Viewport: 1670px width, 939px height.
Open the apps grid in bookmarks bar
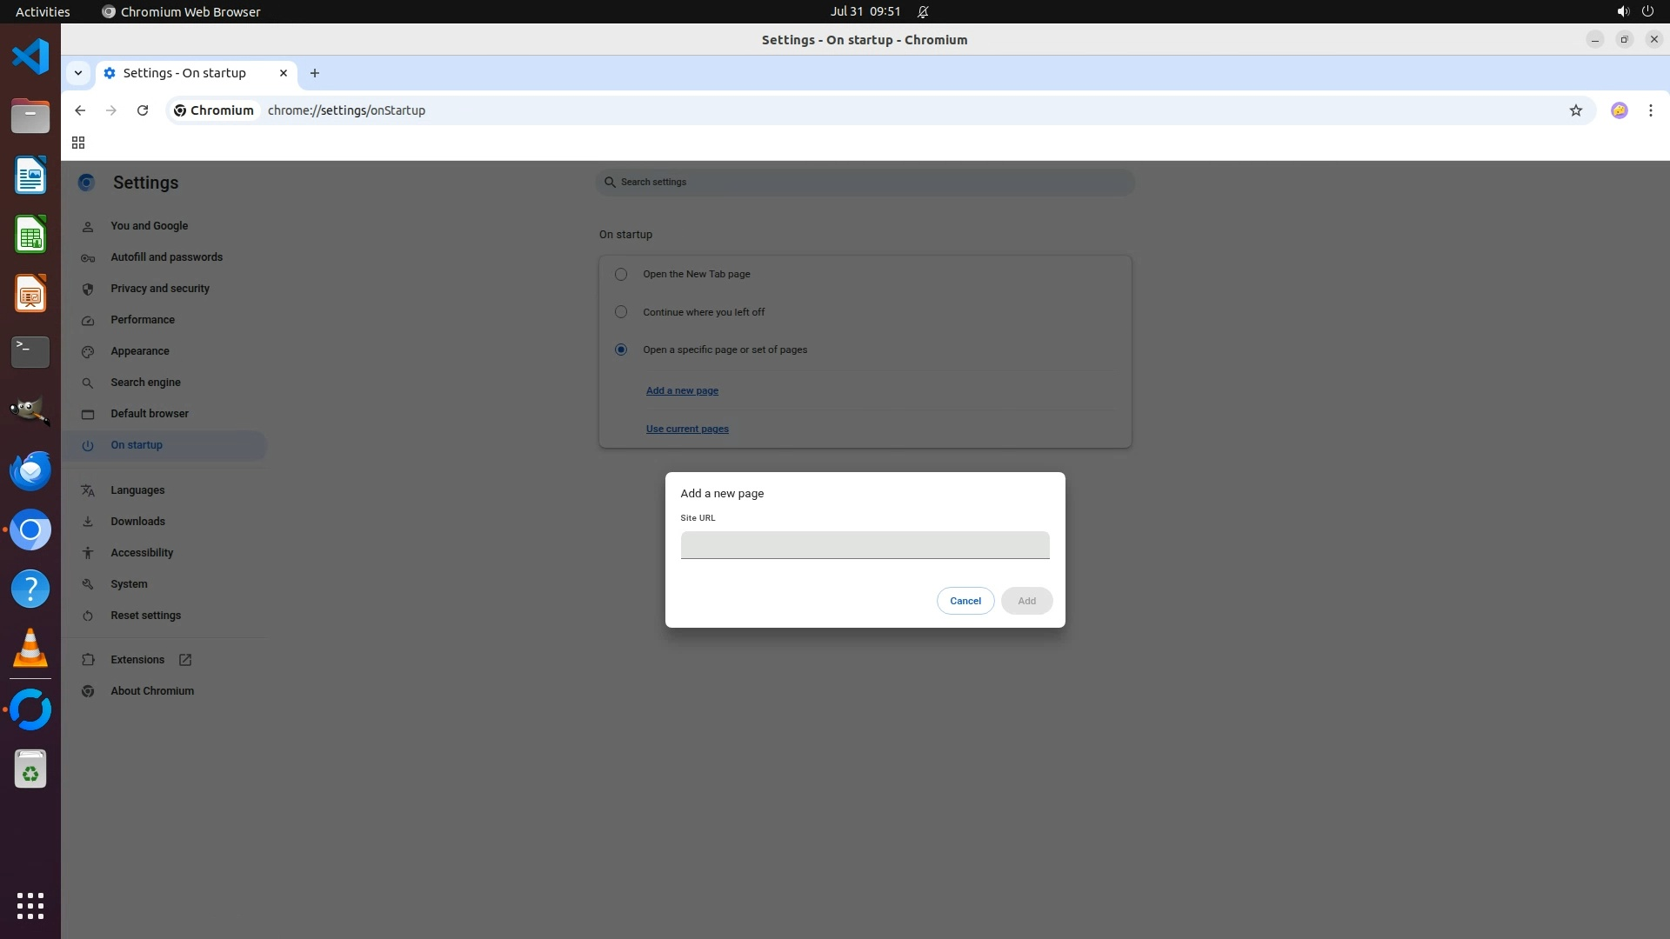click(x=78, y=143)
